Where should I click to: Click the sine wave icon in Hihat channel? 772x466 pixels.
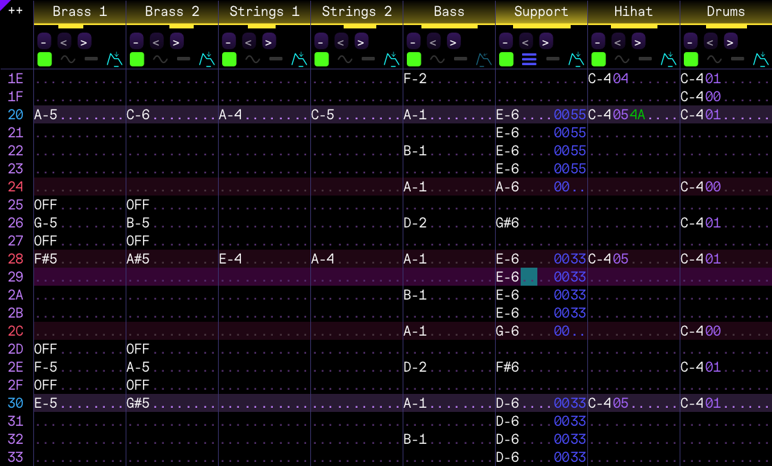(621, 60)
